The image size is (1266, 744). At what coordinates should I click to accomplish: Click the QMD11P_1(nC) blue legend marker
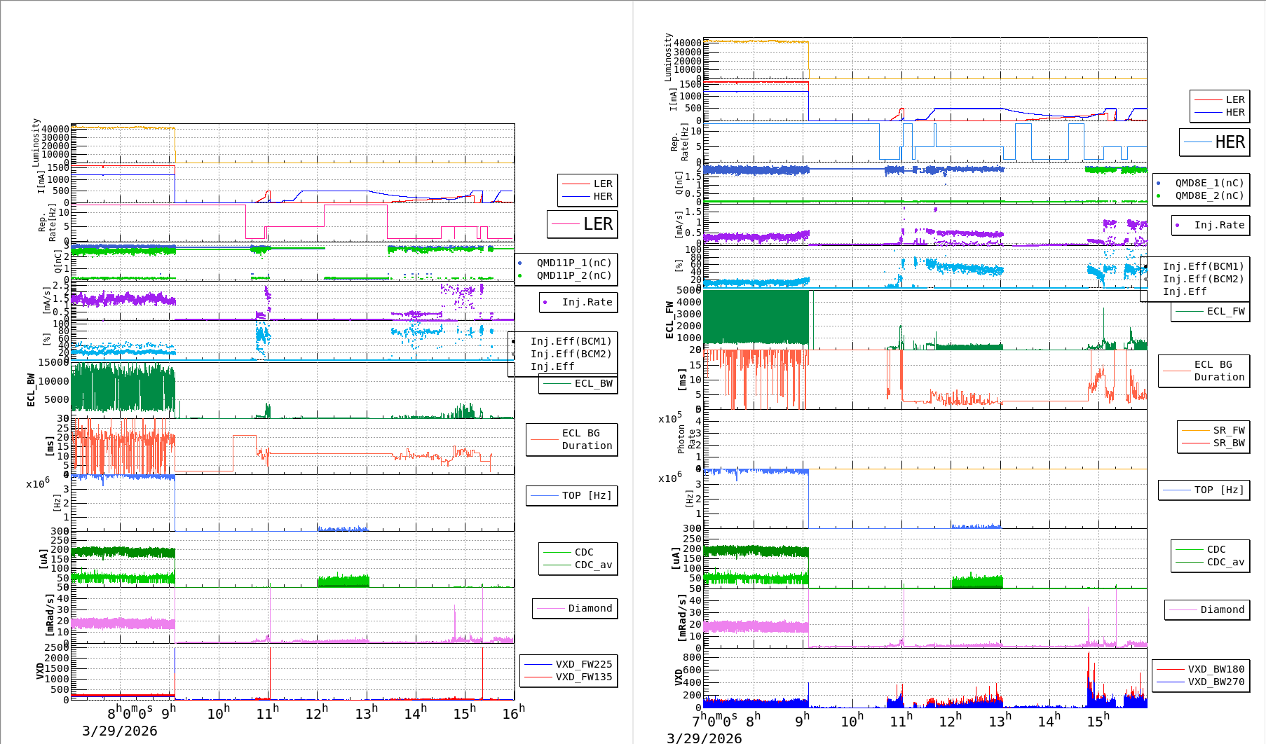click(519, 263)
